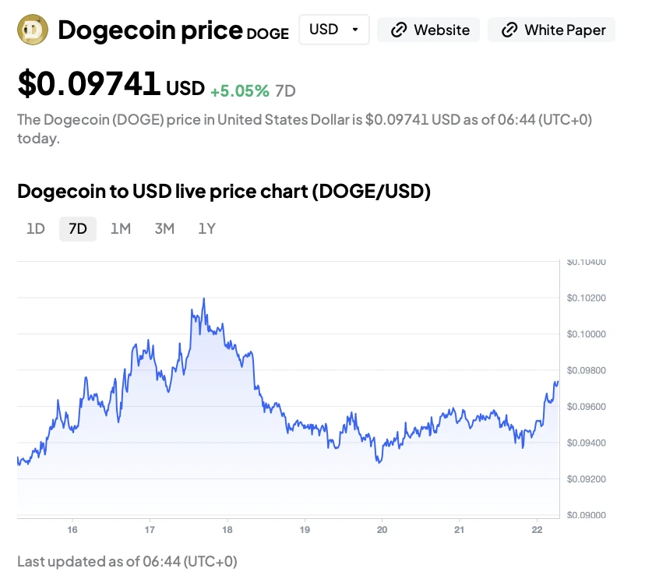This screenshot has height=586, width=645.
Task: Show the 1Y price chart
Action: pos(206,228)
